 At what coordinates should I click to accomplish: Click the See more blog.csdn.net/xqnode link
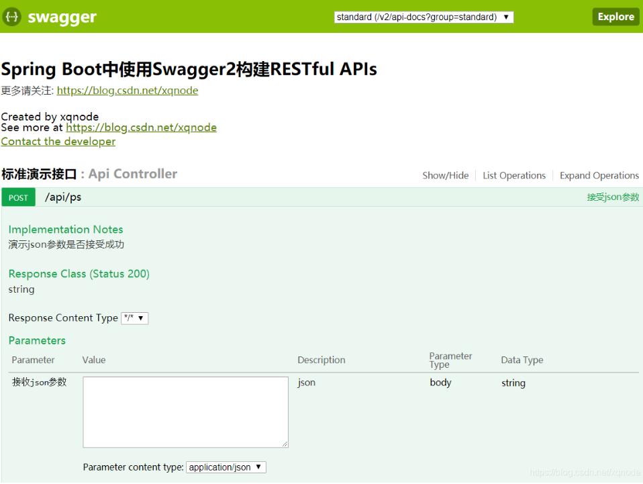click(x=142, y=127)
